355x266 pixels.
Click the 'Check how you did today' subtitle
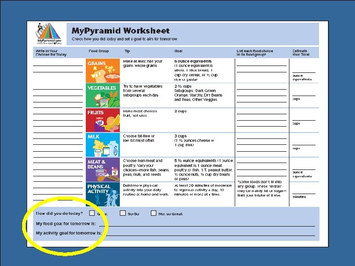click(125, 39)
